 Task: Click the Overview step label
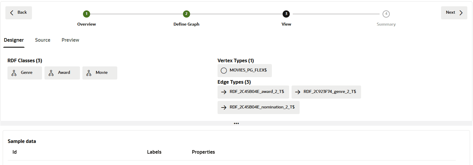[x=87, y=24]
